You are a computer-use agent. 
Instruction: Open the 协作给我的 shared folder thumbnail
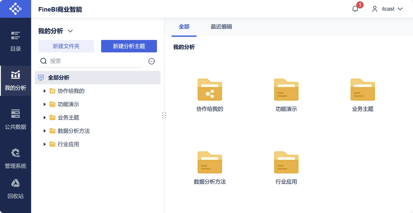[210, 90]
